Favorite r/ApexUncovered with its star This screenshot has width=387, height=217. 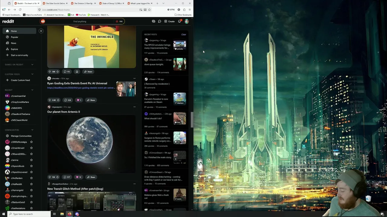31,172
